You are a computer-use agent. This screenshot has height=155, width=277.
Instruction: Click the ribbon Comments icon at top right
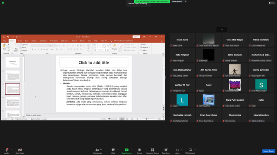162,41
